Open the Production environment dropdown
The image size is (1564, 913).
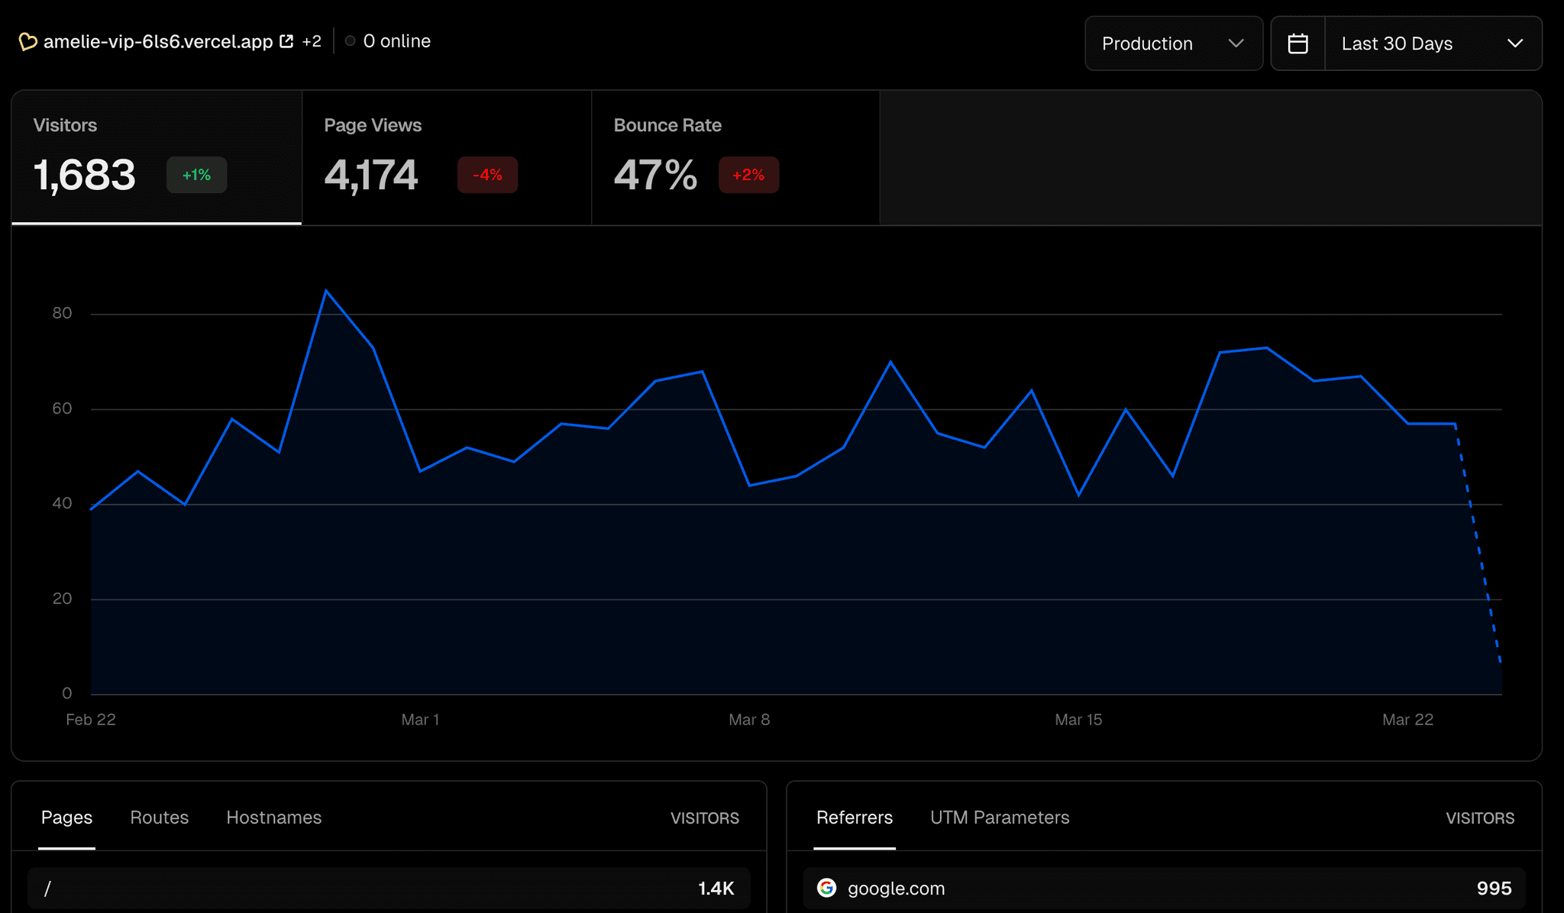(x=1173, y=44)
